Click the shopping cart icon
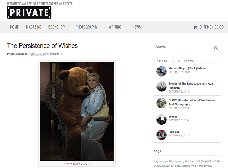The image size is (228, 168). [x=195, y=27]
